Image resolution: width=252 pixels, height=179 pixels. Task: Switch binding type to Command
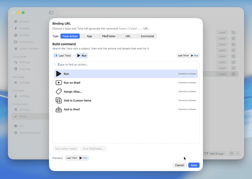click(x=147, y=36)
